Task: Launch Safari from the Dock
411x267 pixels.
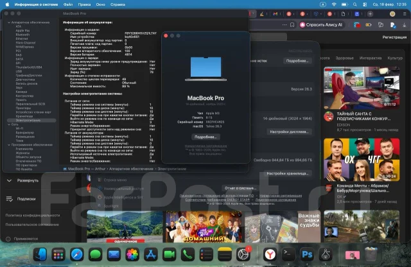Action: [x=77, y=254]
